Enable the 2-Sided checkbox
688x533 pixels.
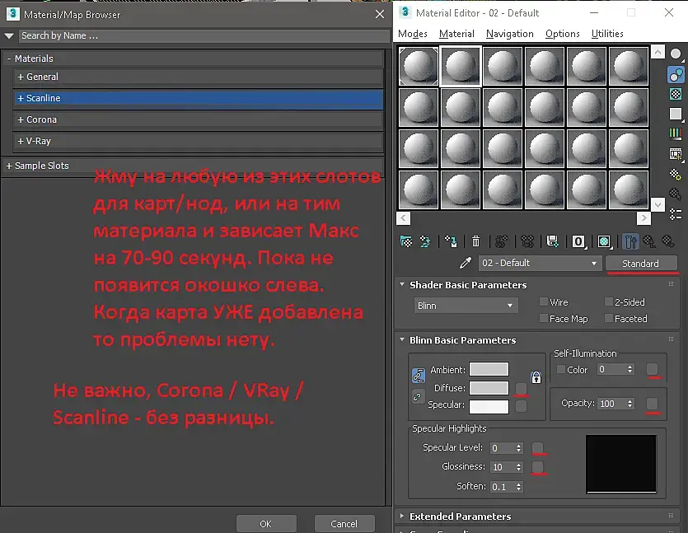[608, 302]
